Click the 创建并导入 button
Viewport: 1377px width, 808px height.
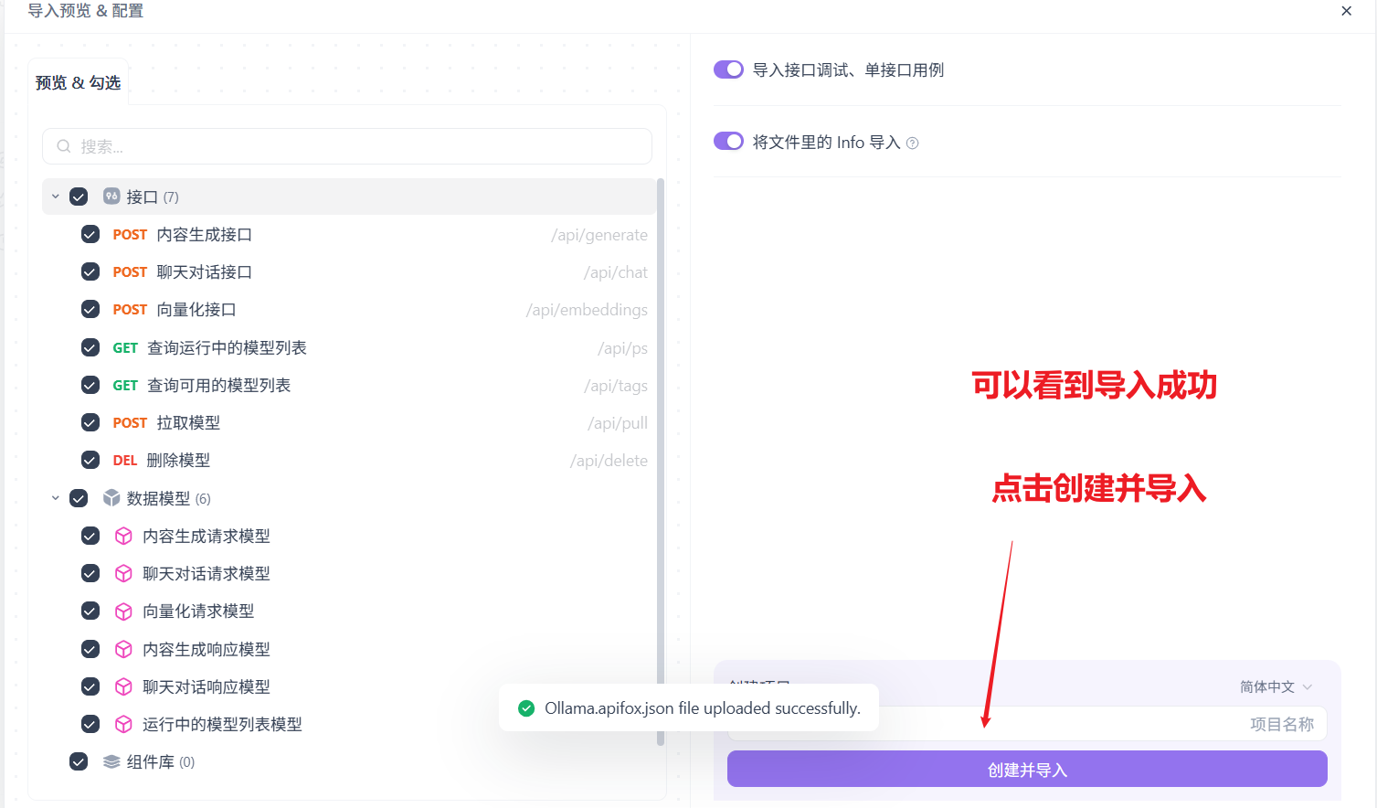(1027, 770)
